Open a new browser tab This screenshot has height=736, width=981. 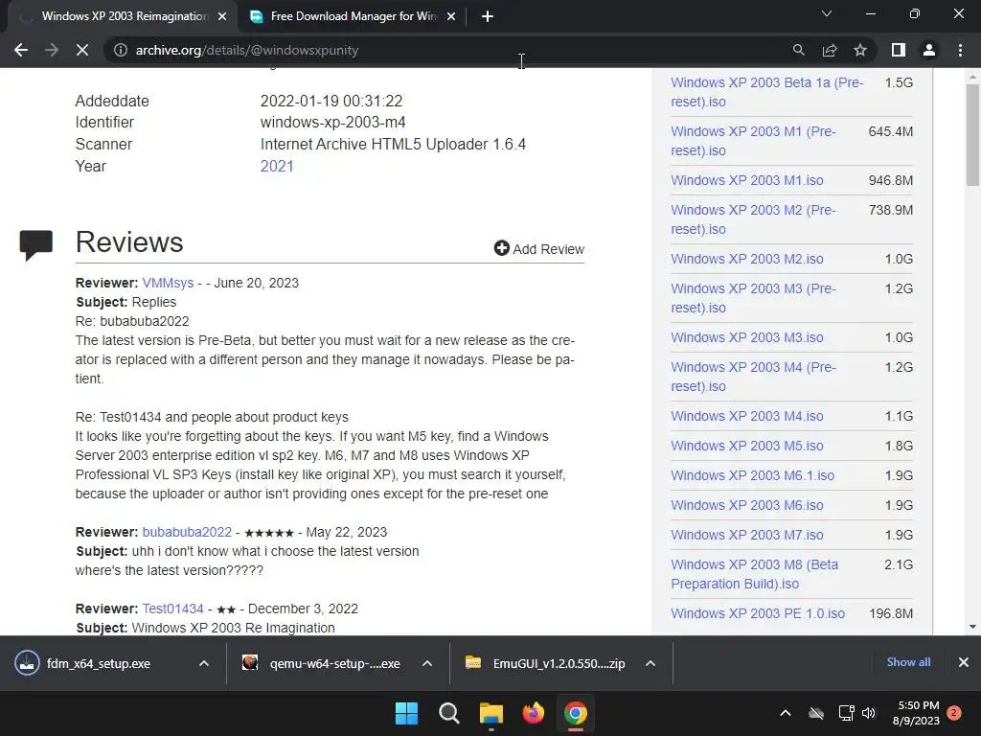488,16
